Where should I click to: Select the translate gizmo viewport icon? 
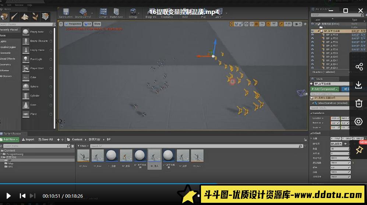(x=232, y=24)
